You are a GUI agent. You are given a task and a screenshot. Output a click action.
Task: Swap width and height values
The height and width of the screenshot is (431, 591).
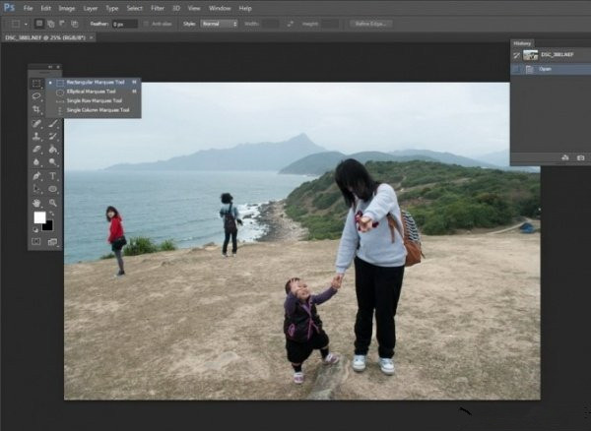point(290,24)
